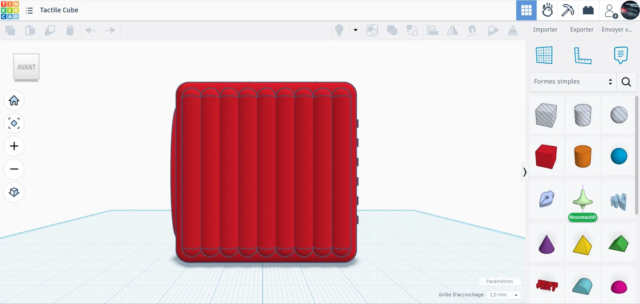Click the Mirror tool icon
This screenshot has height=304, width=640.
[x=452, y=30]
